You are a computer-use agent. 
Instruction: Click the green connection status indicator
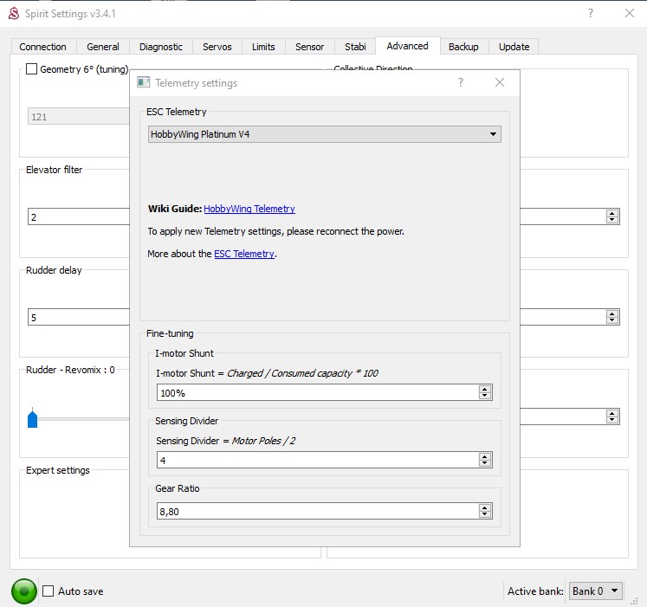pyautogui.click(x=24, y=591)
